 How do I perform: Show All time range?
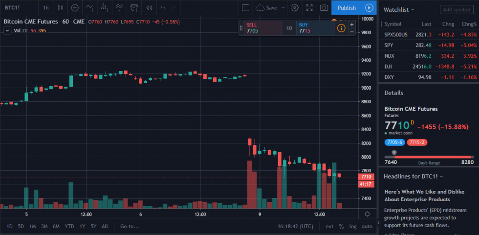coord(105,226)
